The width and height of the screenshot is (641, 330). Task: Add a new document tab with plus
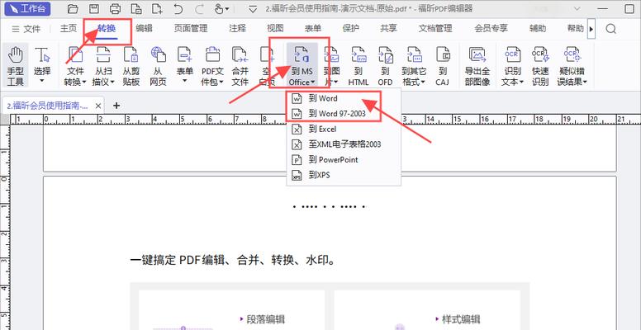pos(116,106)
